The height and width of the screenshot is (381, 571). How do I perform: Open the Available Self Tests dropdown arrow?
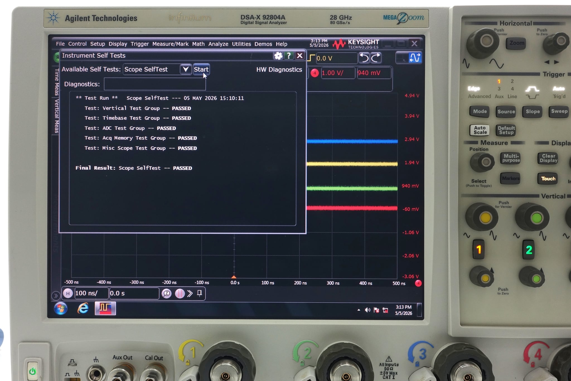pyautogui.click(x=186, y=69)
